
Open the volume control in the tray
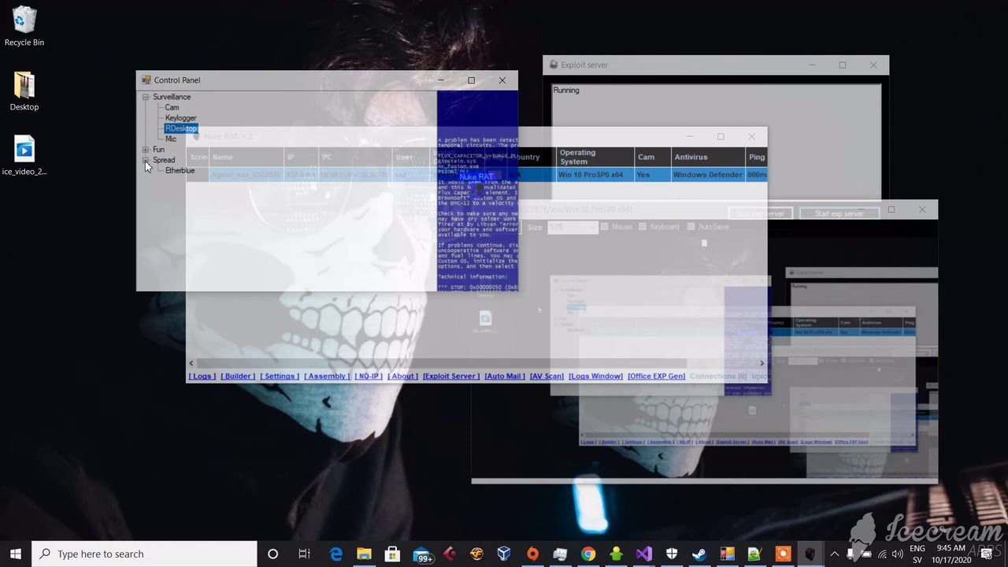(x=898, y=554)
